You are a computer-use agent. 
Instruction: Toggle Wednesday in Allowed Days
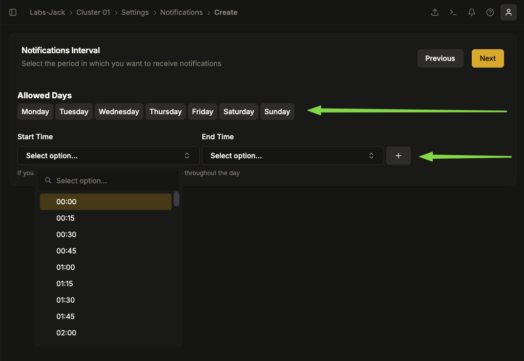point(119,112)
